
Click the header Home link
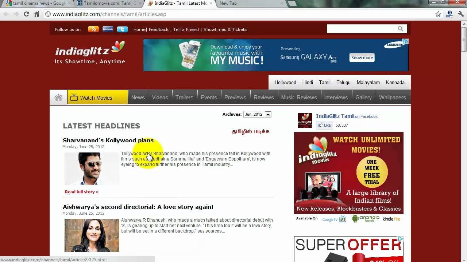139,29
